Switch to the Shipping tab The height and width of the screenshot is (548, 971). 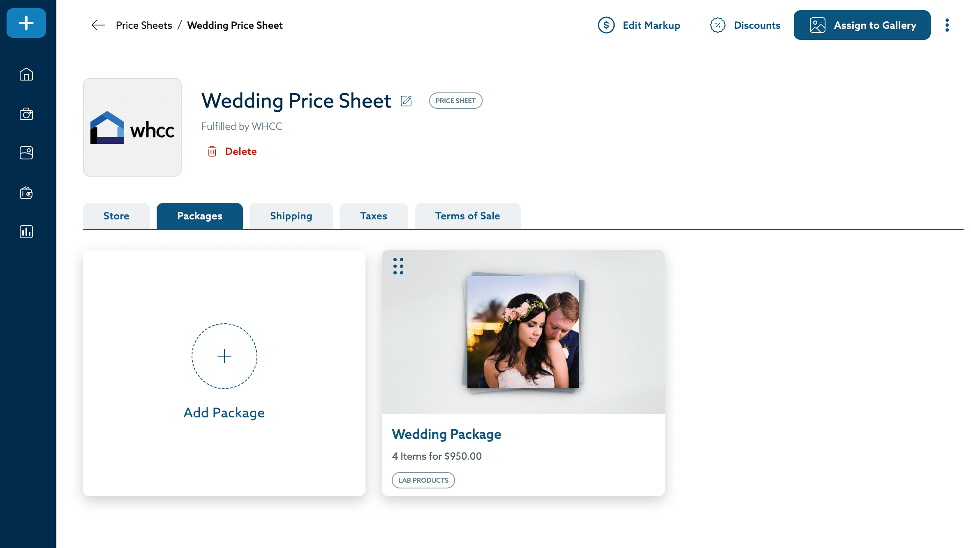(x=291, y=216)
